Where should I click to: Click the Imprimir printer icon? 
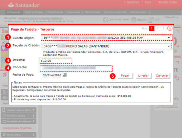pos(134,20)
